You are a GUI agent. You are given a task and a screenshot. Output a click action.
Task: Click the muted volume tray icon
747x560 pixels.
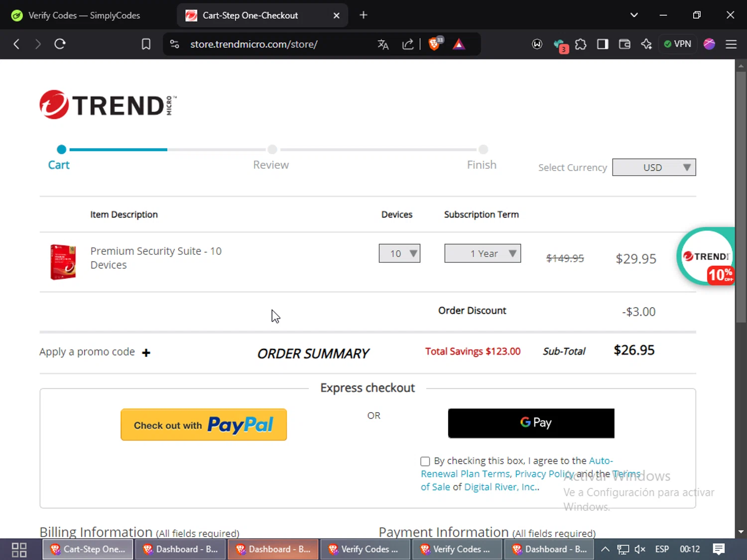tap(640, 550)
